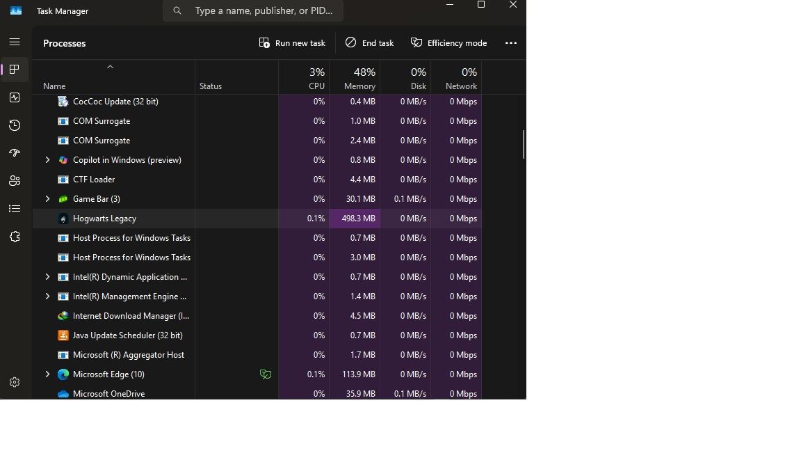
Task: Open the three-dot more options menu
Action: (x=511, y=43)
